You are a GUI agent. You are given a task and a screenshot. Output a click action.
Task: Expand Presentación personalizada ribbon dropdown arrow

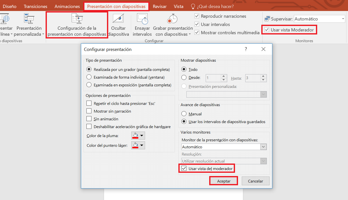tap(43, 34)
